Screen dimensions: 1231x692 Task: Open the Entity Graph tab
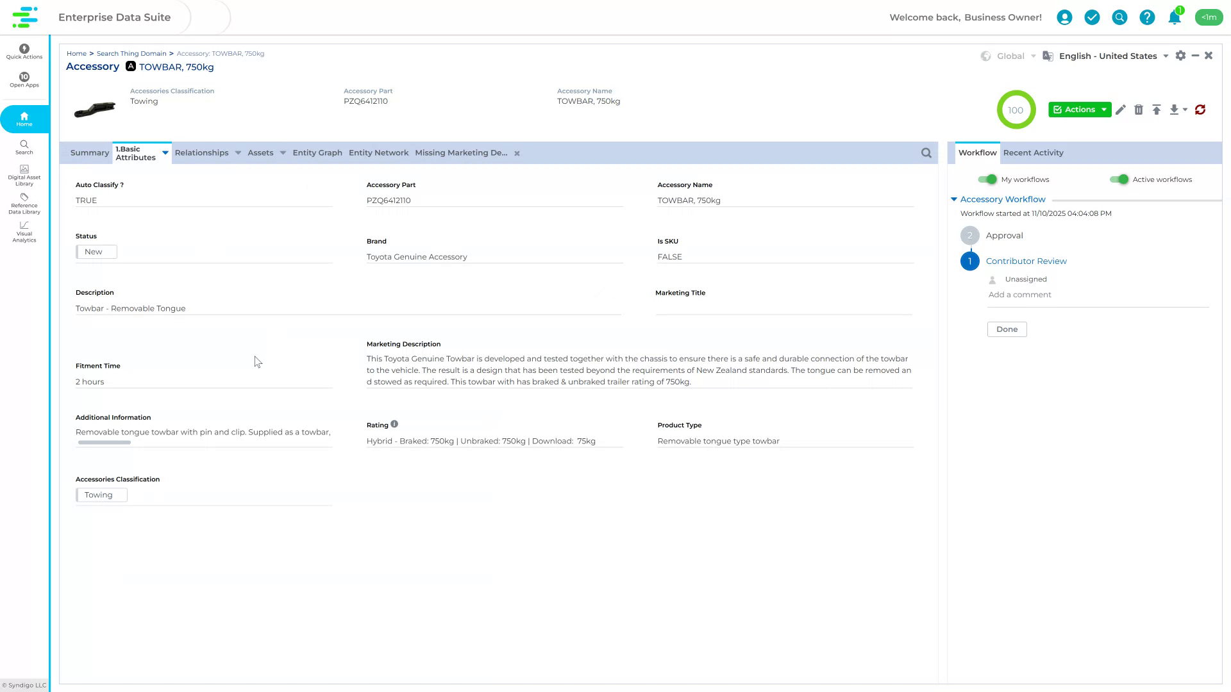point(317,152)
